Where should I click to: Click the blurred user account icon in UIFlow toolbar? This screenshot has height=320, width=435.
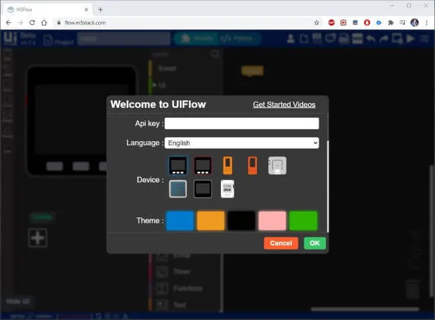290,39
